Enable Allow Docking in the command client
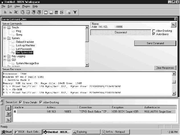 pyautogui.click(x=154, y=31)
